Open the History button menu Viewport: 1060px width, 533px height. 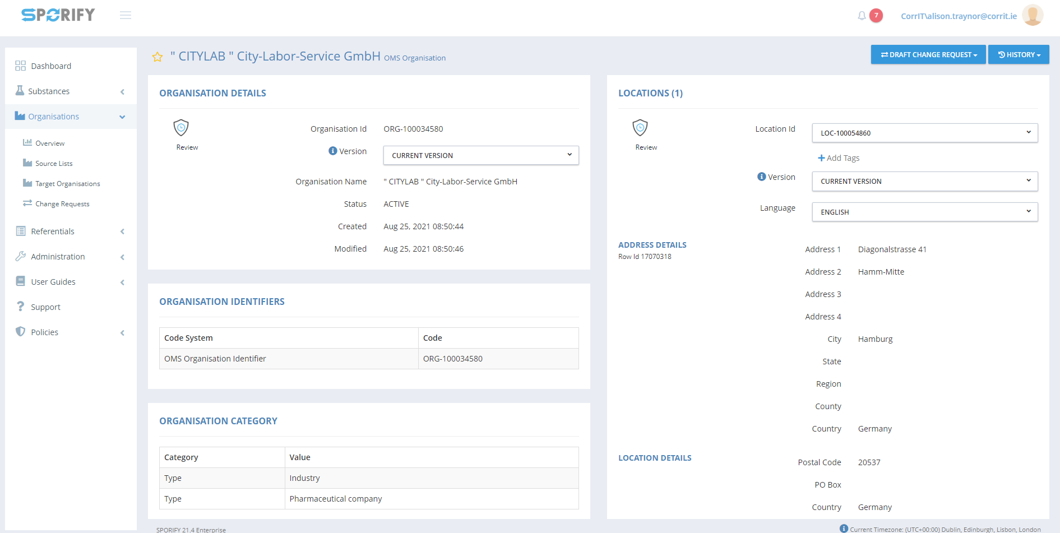1018,54
